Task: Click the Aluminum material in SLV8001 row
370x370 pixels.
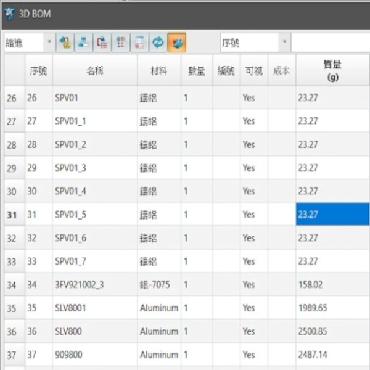Action: point(159,308)
